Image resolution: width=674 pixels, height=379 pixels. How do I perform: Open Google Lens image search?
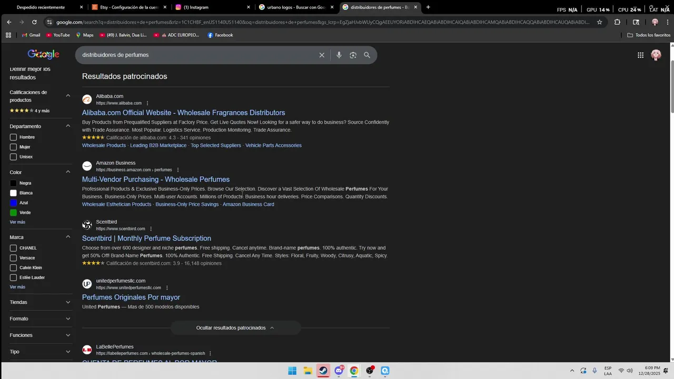353,55
